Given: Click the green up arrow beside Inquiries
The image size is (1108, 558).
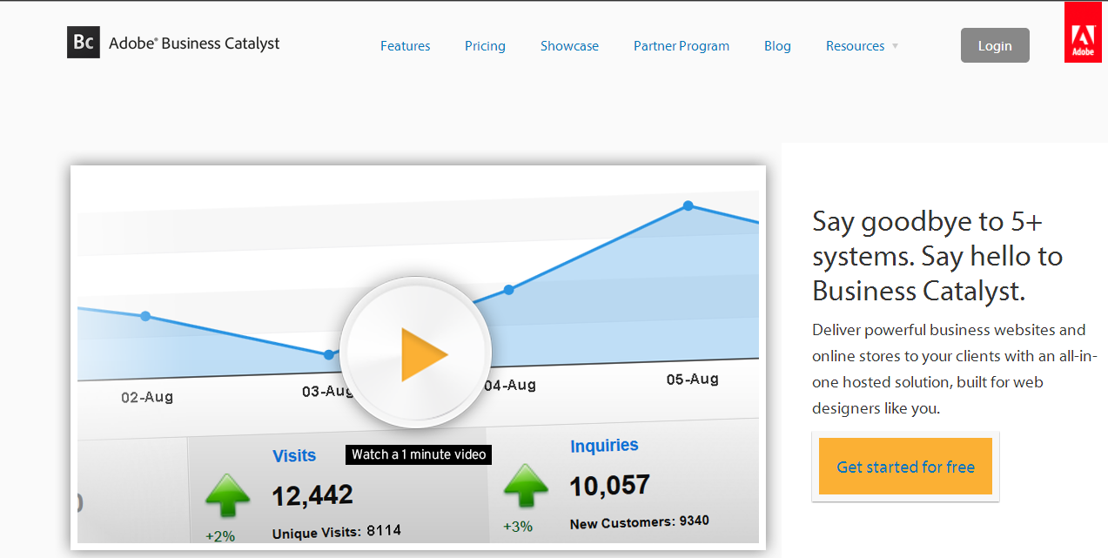Looking at the screenshot, I should pyautogui.click(x=527, y=486).
